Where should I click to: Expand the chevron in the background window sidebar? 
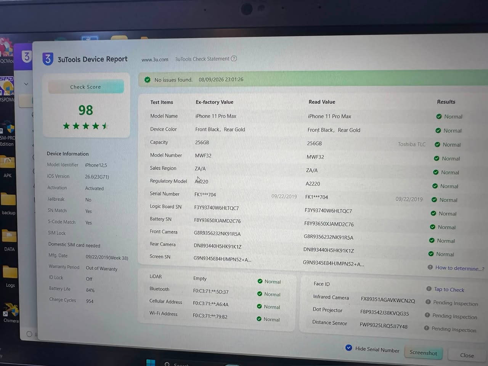[x=26, y=84]
